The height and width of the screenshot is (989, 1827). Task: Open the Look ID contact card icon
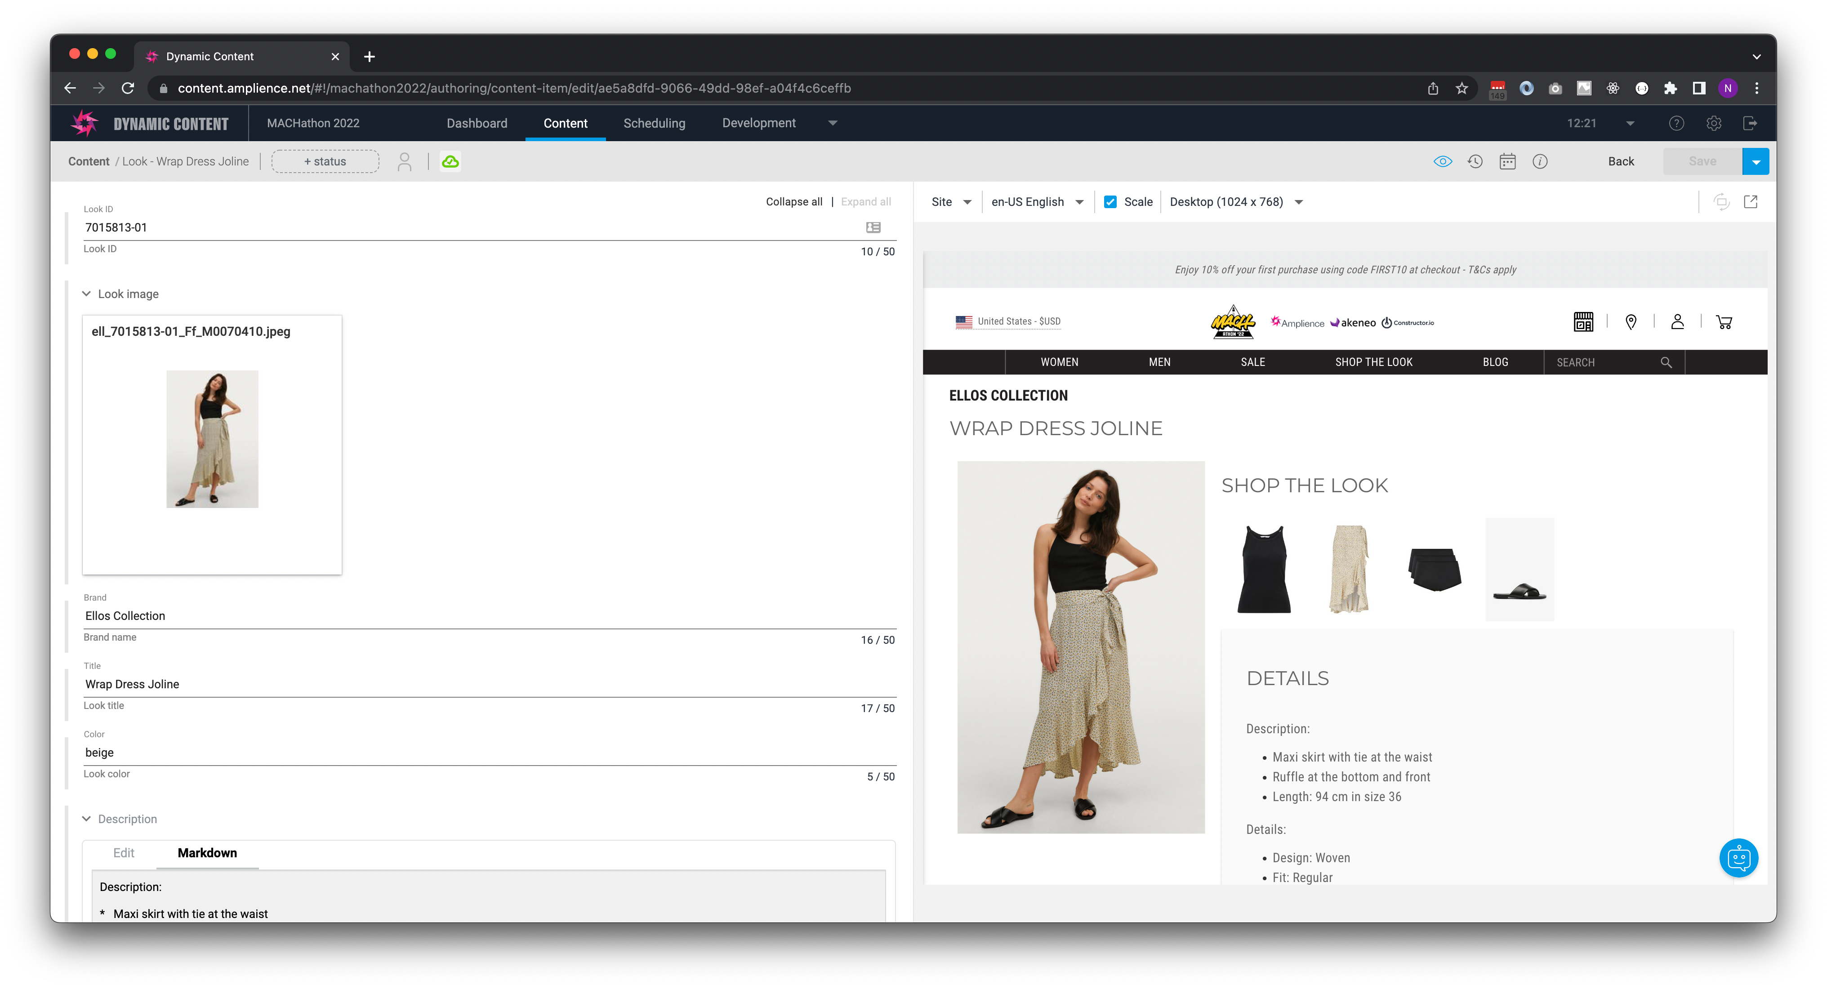873,227
